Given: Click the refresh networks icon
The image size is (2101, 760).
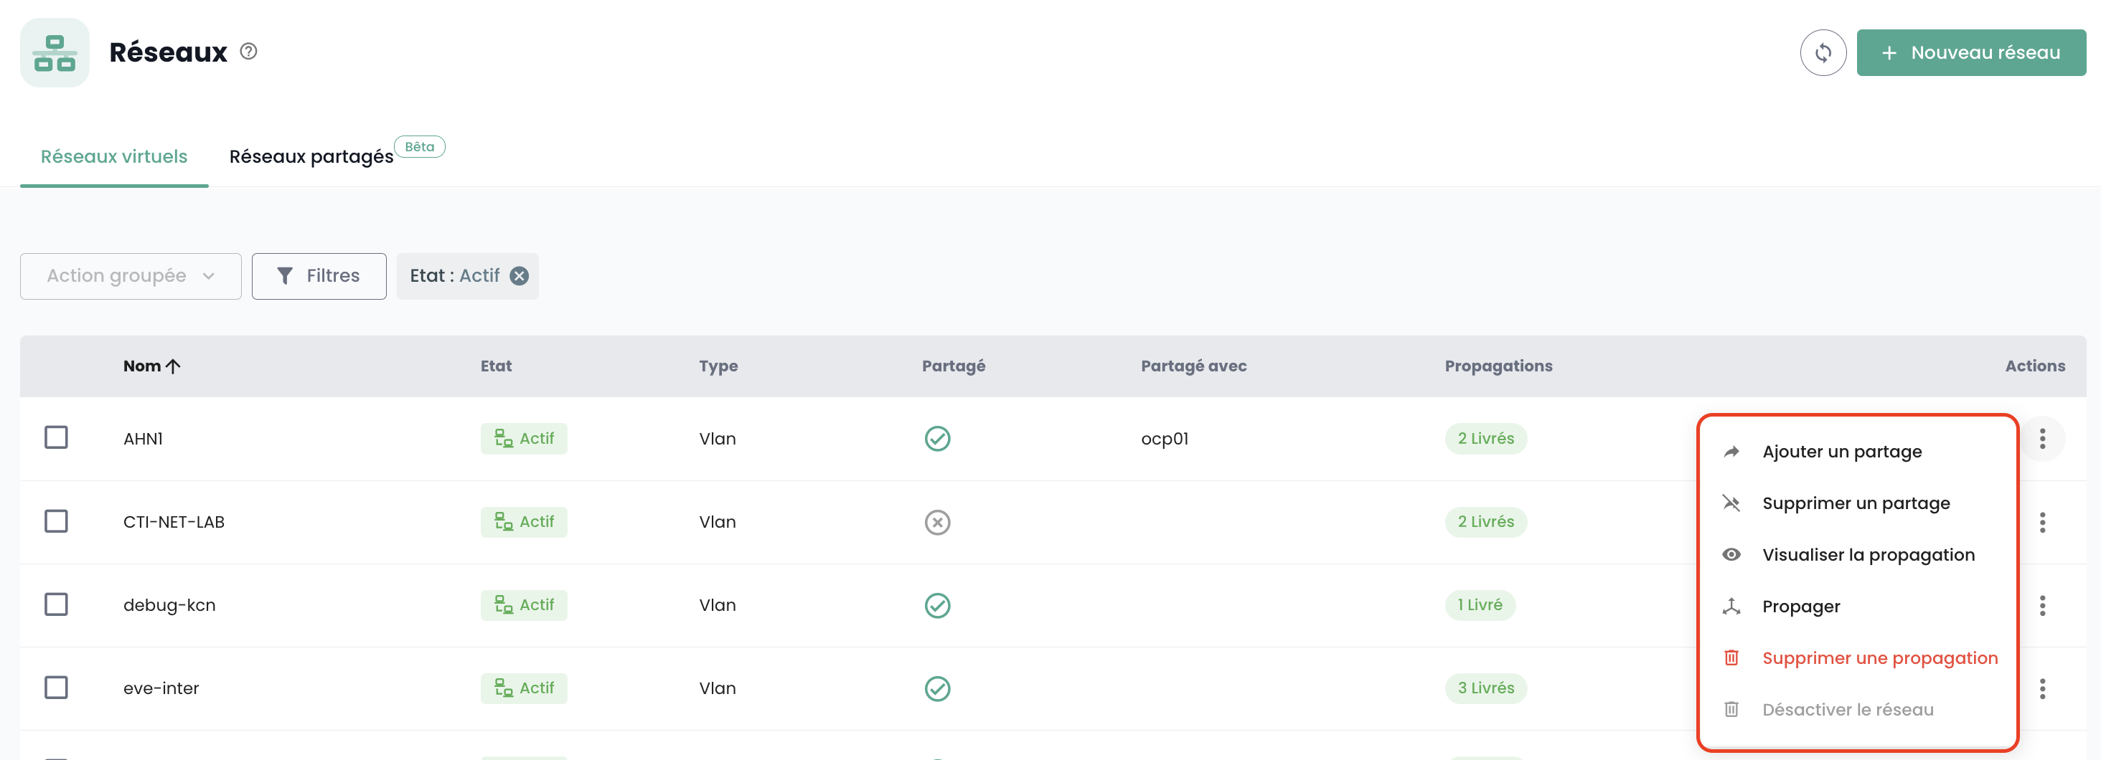Looking at the screenshot, I should 1822,53.
